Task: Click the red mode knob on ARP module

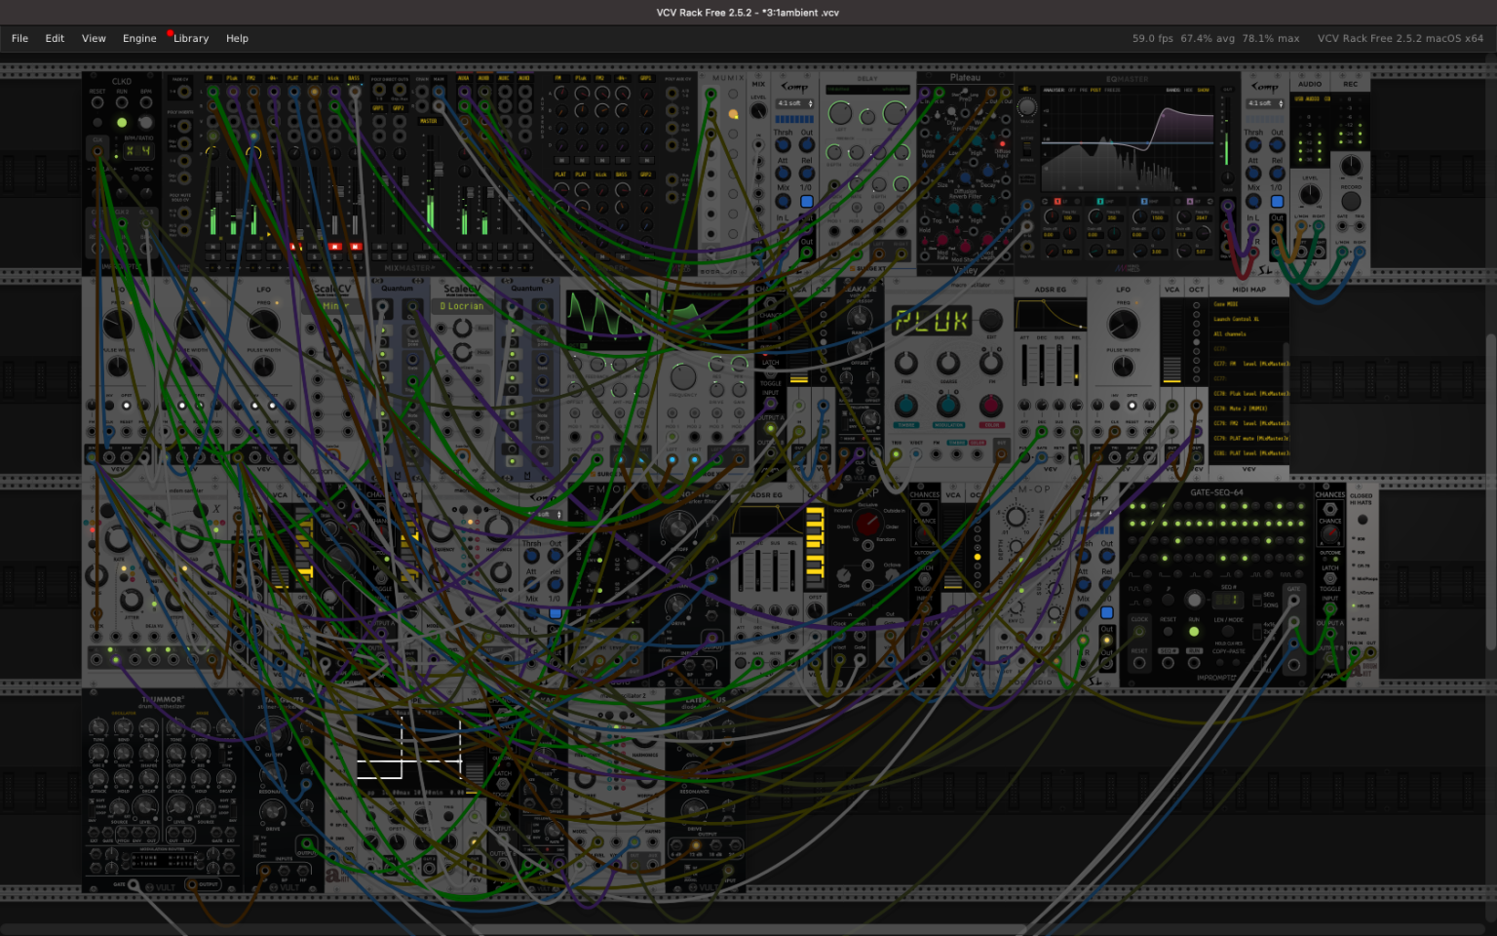Action: (868, 524)
